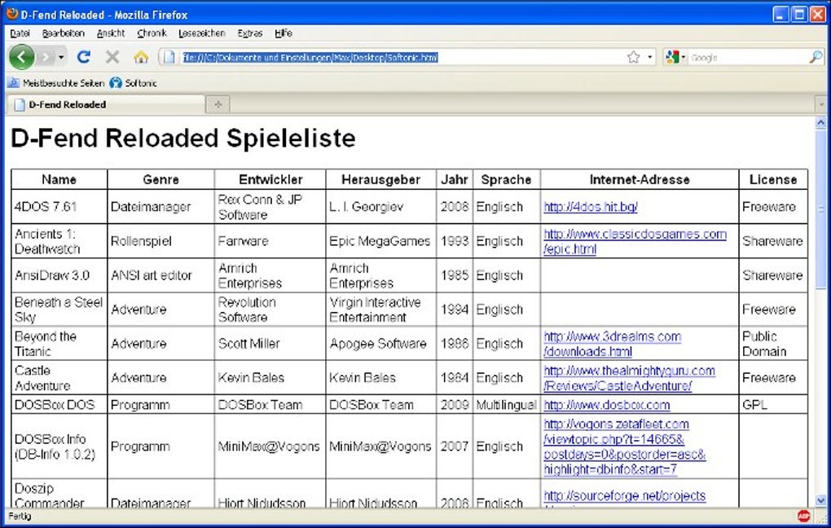Viewport: 831px width, 528px height.
Task: Open a new tab with plus button
Action: click(x=218, y=104)
